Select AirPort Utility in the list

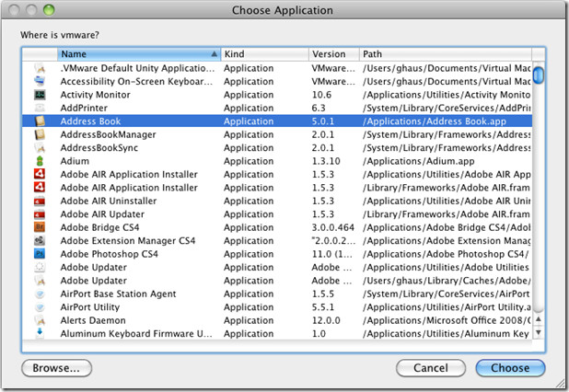tap(90, 307)
